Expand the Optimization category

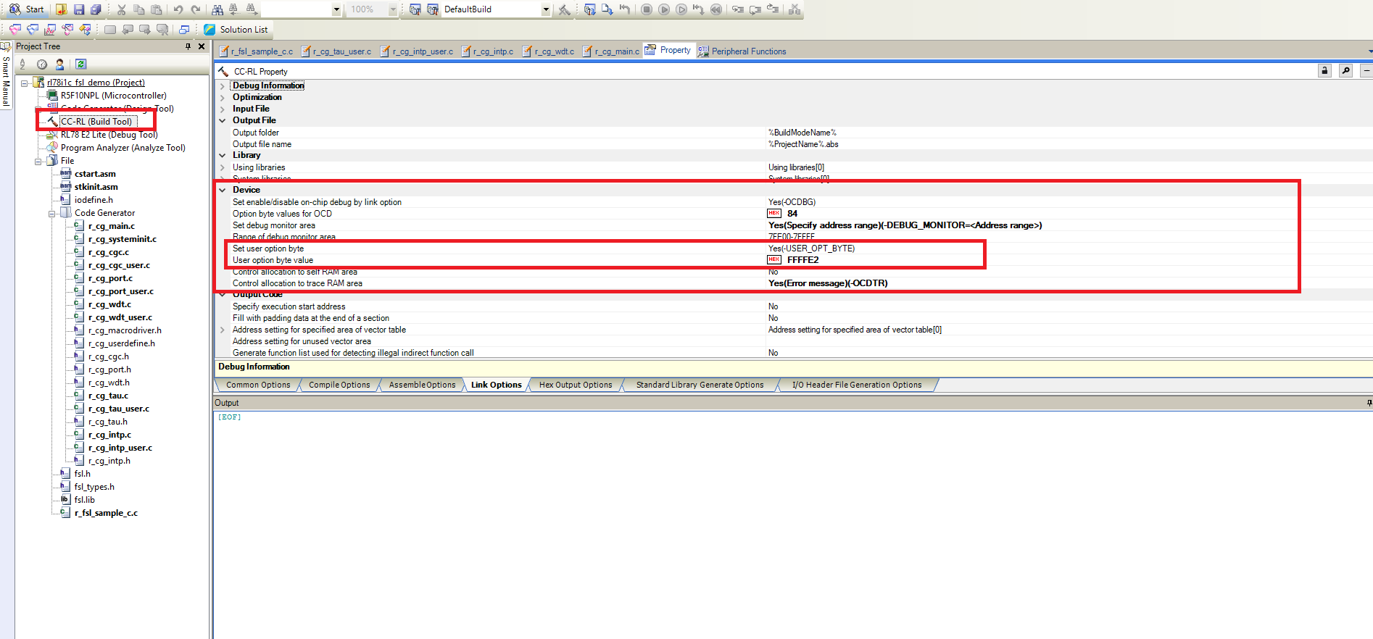223,98
